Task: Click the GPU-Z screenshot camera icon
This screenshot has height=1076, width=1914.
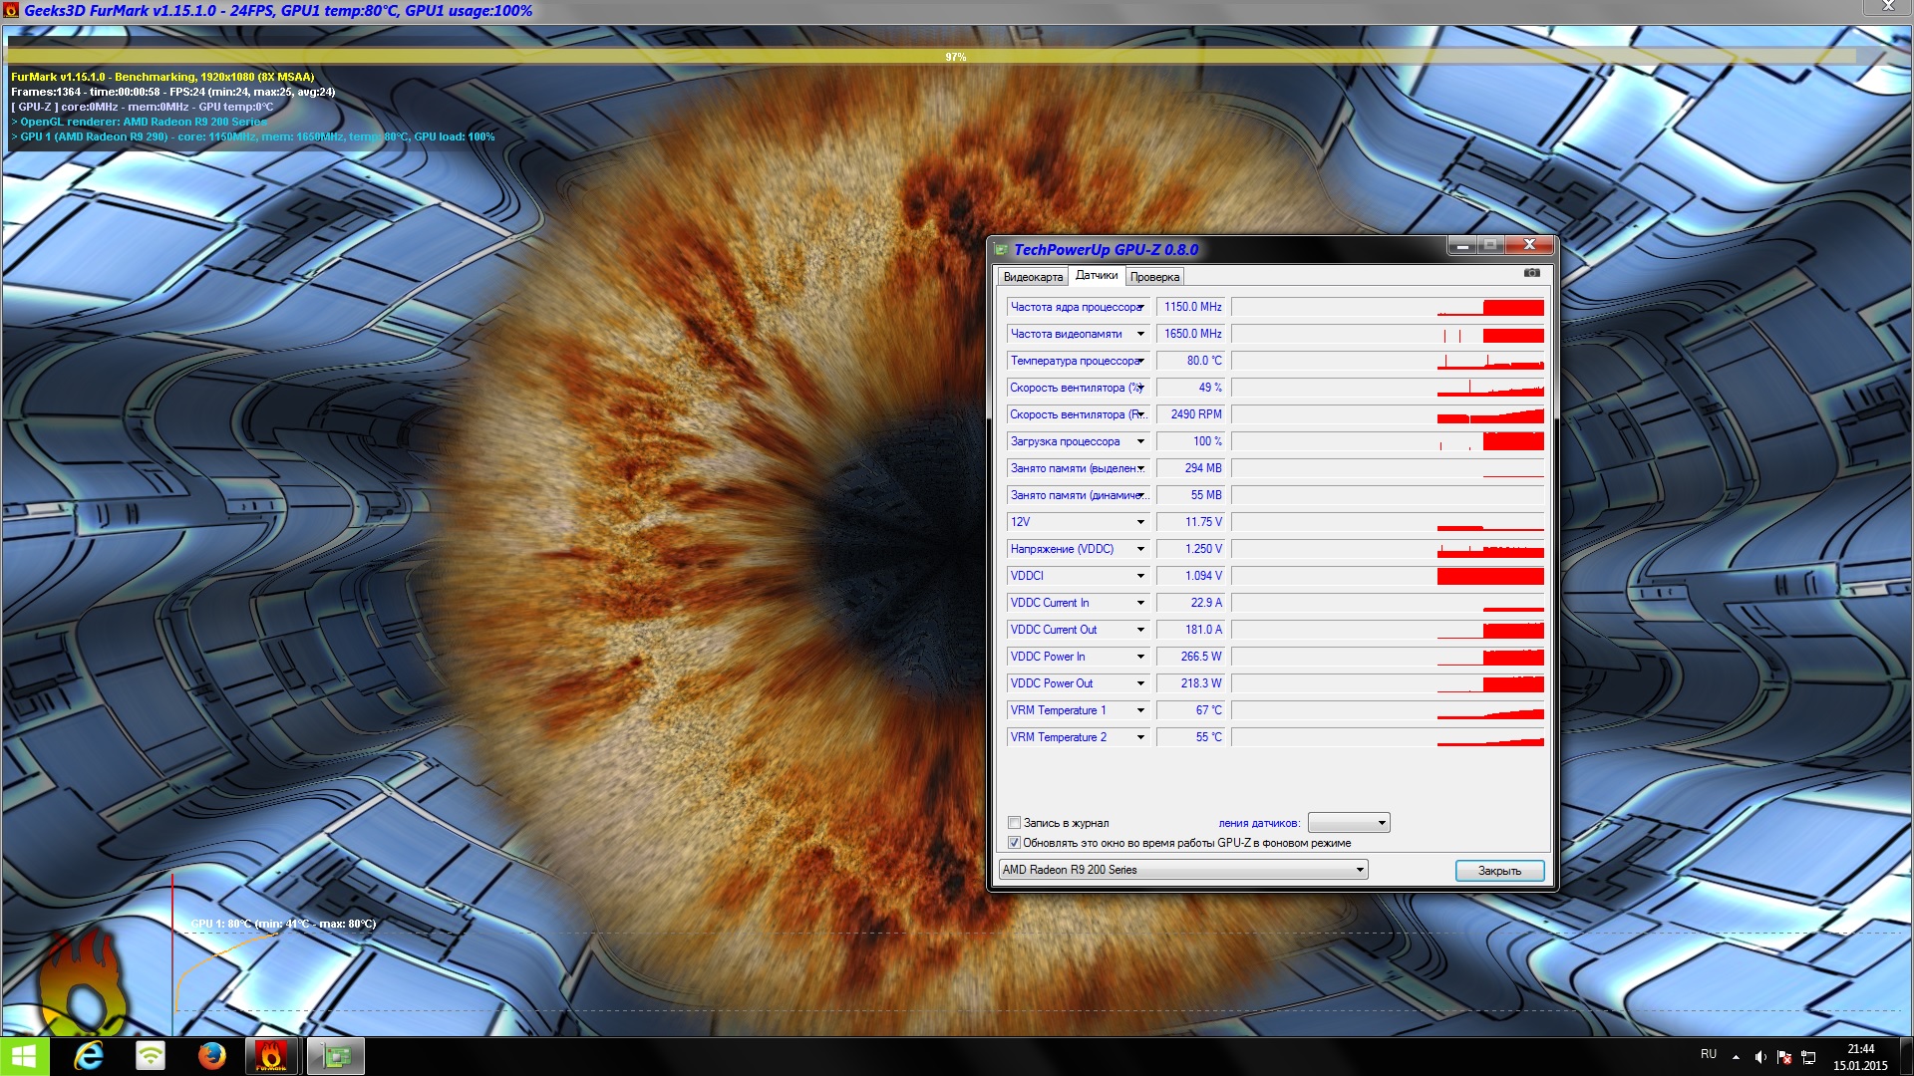Action: point(1532,273)
